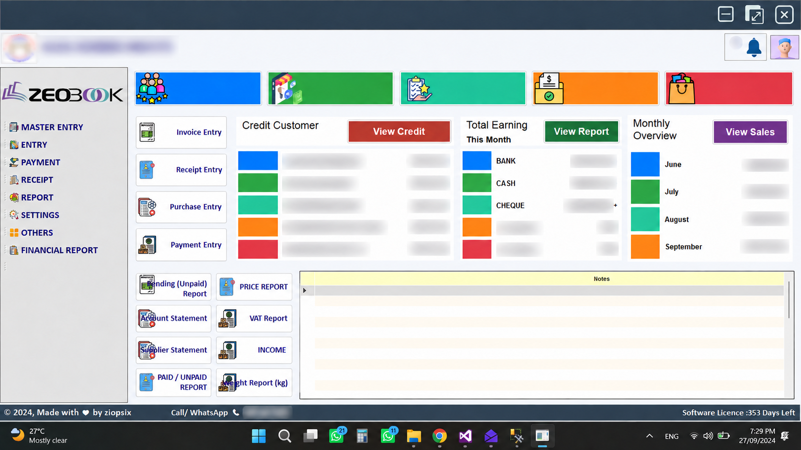Image resolution: width=801 pixels, height=450 pixels.
Task: Select the August row in Monthly Overview
Action: tap(709, 219)
